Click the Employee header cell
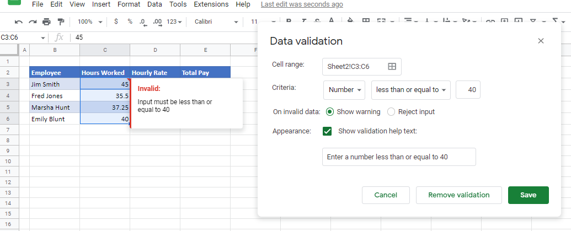Screen dimensions: 571x231 (55, 73)
